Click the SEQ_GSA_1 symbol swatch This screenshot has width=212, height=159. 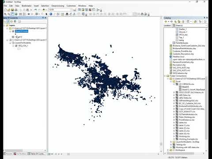(19, 49)
